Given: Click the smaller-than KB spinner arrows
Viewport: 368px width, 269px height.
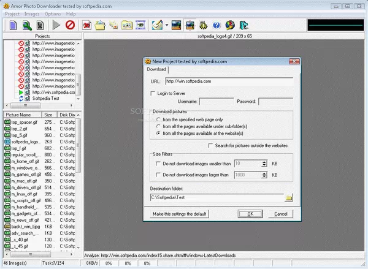Looking at the screenshot, I should point(264,164).
